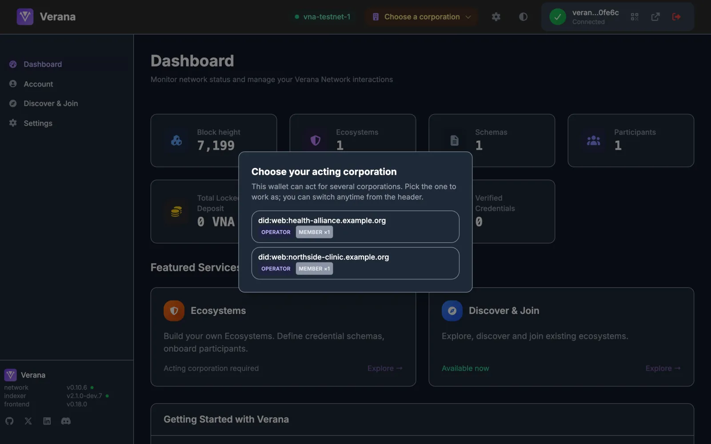Click Available now status text
Image resolution: width=711 pixels, height=444 pixels.
tap(465, 368)
